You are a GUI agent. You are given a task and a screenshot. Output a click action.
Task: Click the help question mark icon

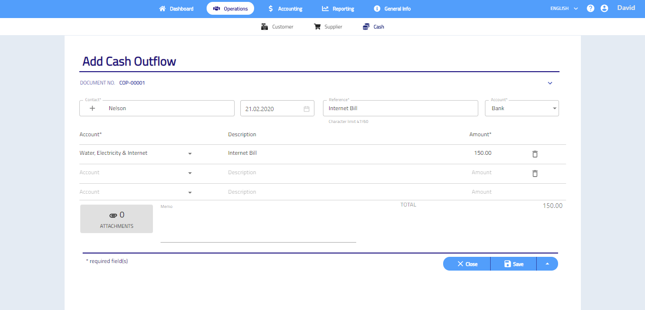590,9
